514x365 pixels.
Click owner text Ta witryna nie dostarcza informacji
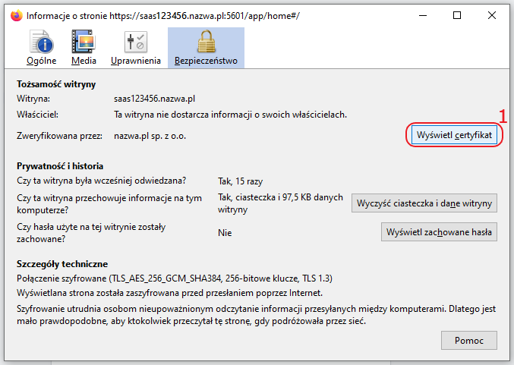pyautogui.click(x=230, y=115)
